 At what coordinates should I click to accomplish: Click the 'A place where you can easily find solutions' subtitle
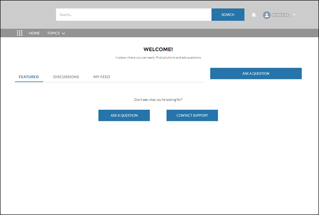point(158,57)
